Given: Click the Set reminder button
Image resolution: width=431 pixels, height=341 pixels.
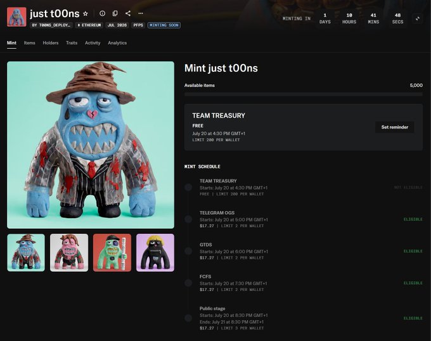Looking at the screenshot, I should click(x=394, y=127).
